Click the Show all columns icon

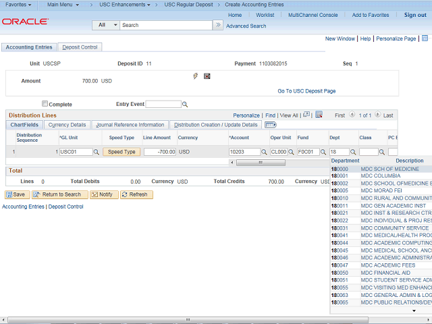(x=271, y=125)
